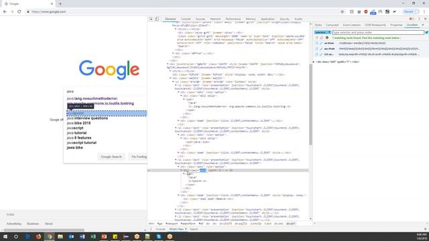This screenshot has width=429, height=241.
Task: Open the DOM Breakpoints sidebar tab
Action: (x=375, y=25)
